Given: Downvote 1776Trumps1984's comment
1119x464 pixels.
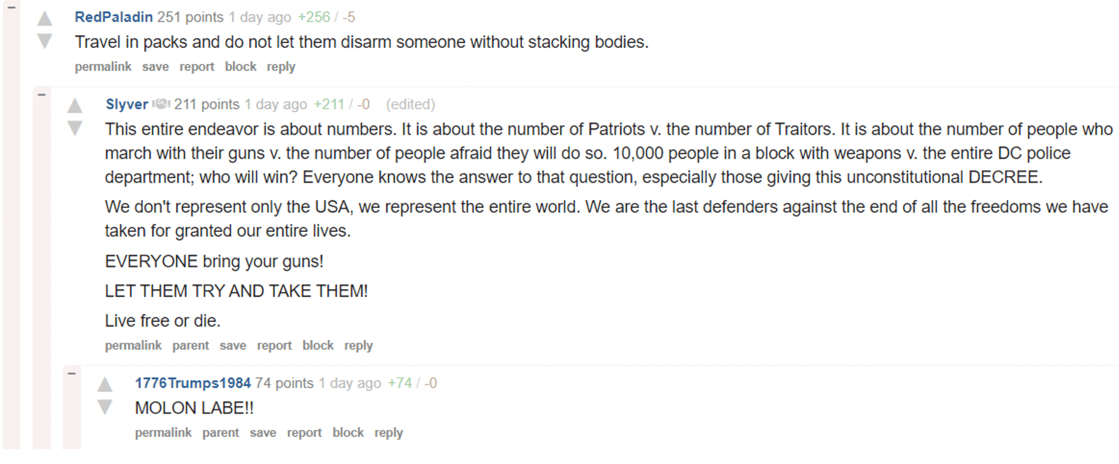Looking at the screenshot, I should tap(105, 407).
